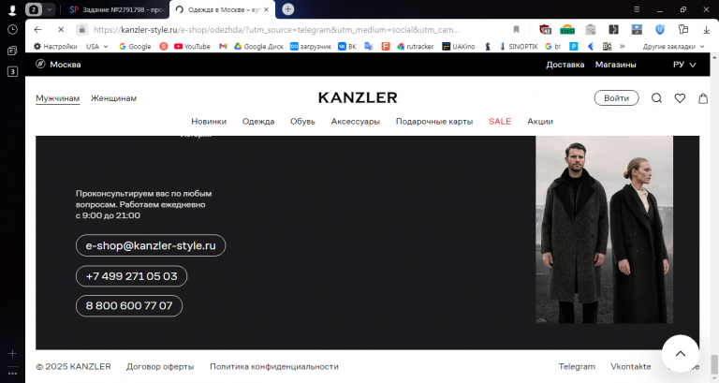The height and width of the screenshot is (383, 719).
Task: Open the shopping bag icon
Action: pyautogui.click(x=703, y=98)
